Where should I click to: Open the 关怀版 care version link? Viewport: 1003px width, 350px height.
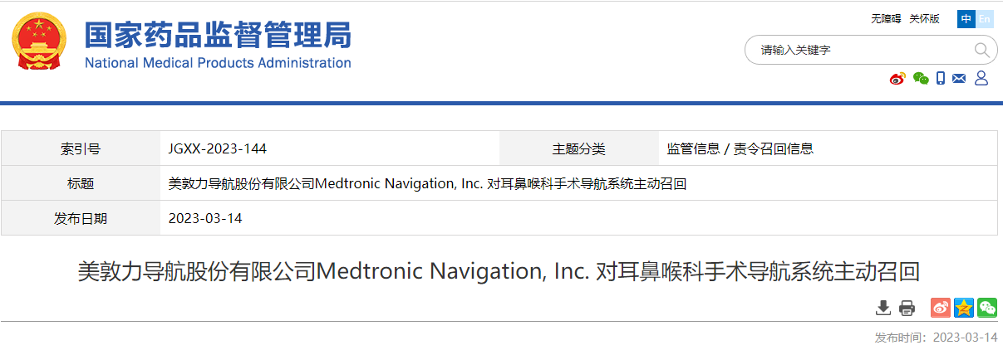point(924,19)
